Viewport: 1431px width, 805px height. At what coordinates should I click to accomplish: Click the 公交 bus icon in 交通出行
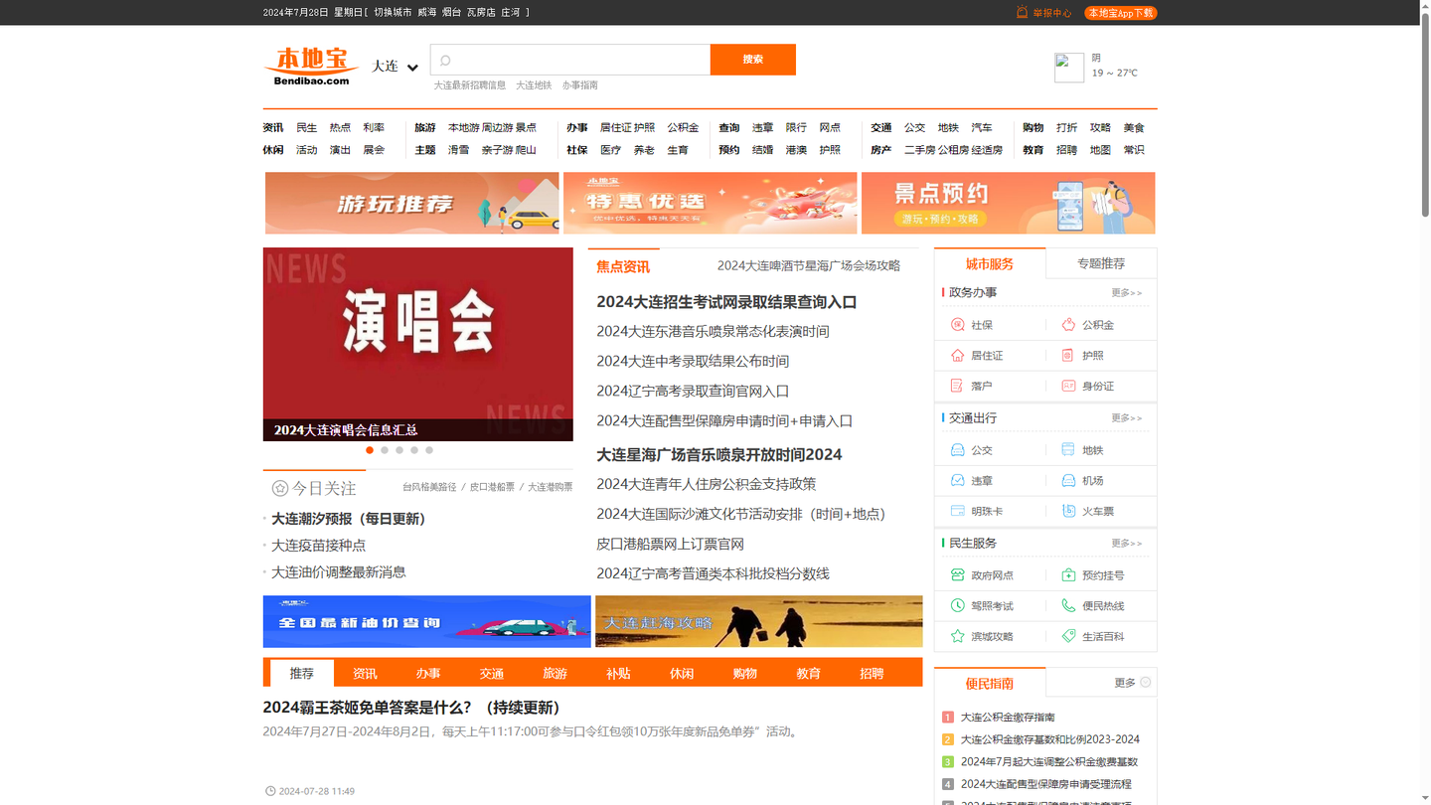958,450
